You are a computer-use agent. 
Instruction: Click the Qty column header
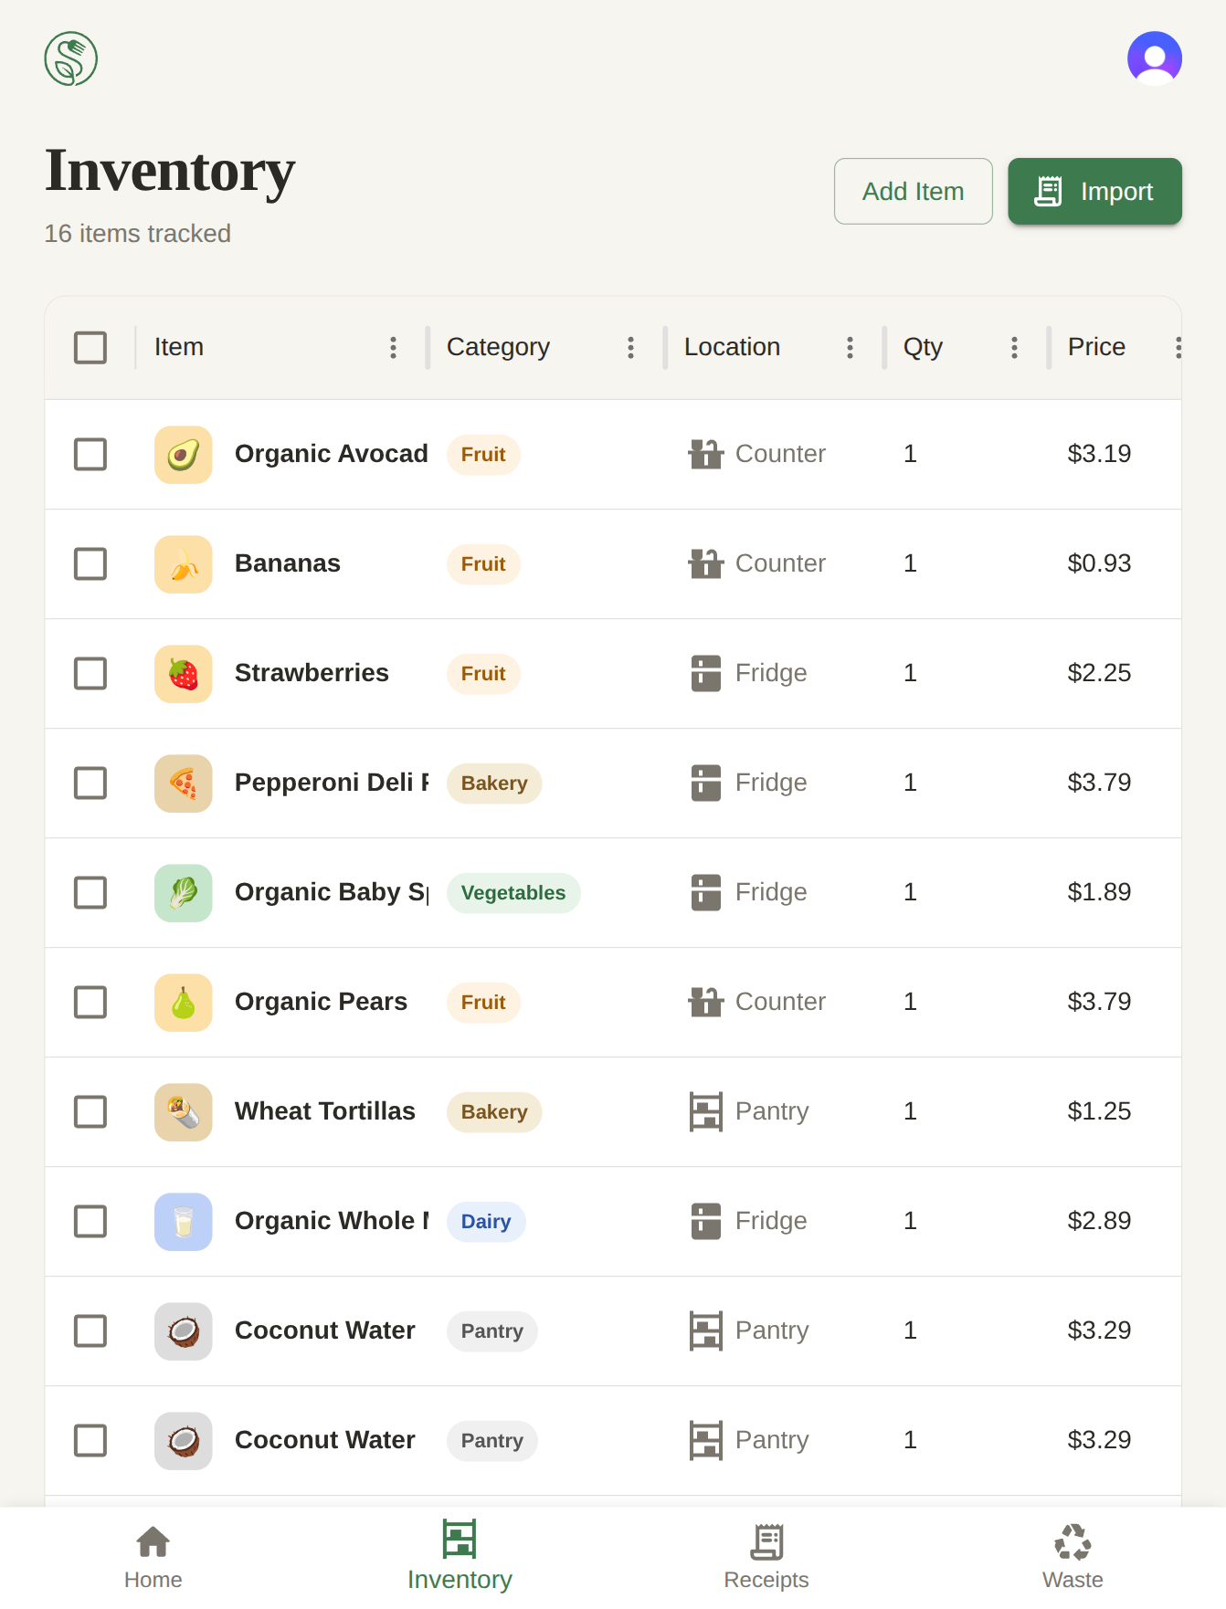(x=923, y=347)
